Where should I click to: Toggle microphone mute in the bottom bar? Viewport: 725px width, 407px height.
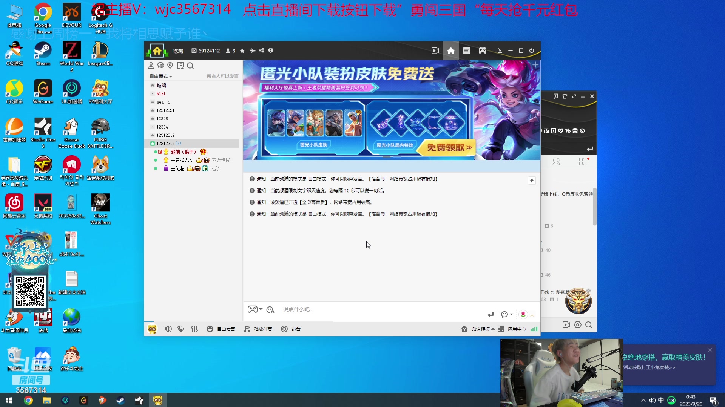(181, 329)
